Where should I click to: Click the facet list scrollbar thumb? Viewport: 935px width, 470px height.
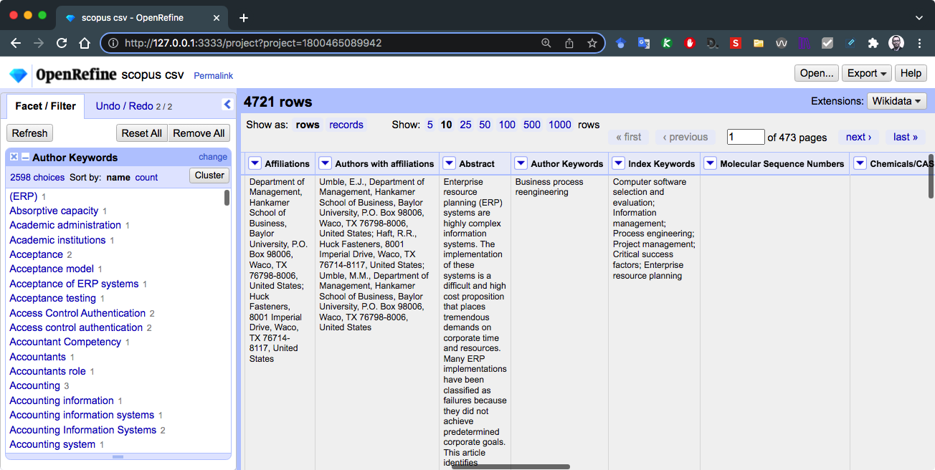[227, 198]
